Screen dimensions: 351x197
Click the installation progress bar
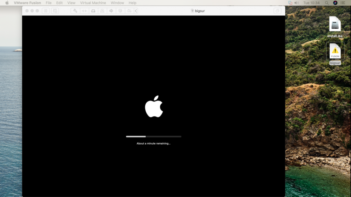click(154, 136)
